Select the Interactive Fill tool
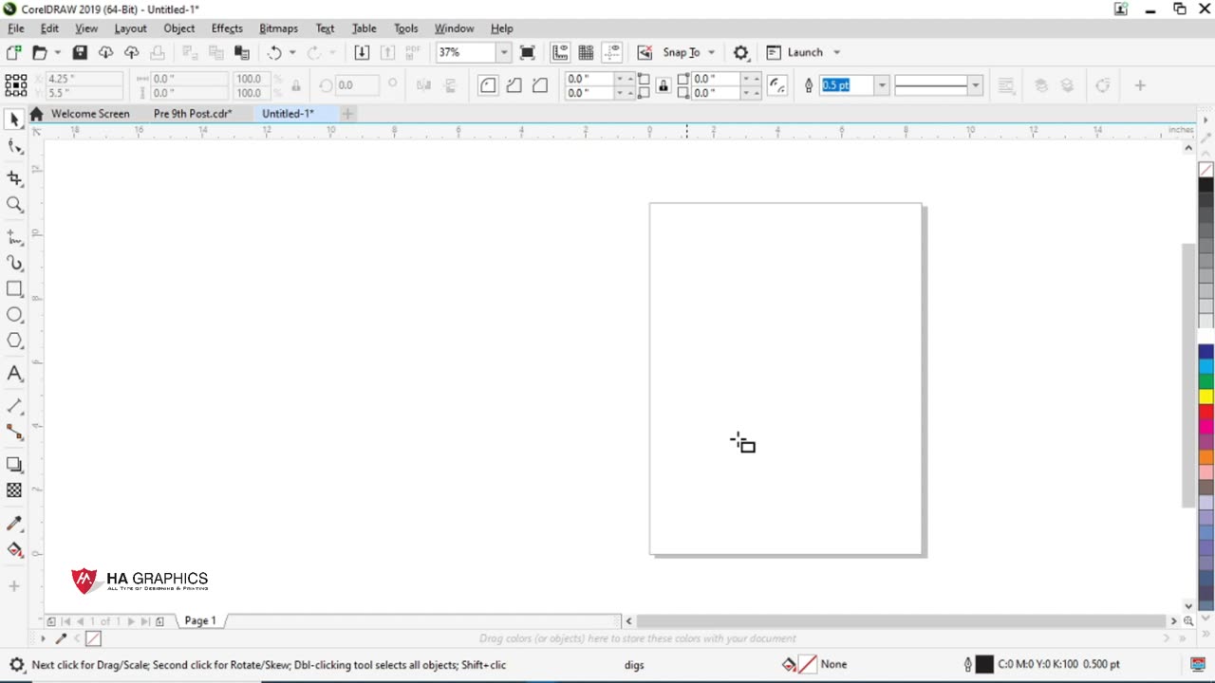Image resolution: width=1215 pixels, height=683 pixels. tap(14, 550)
